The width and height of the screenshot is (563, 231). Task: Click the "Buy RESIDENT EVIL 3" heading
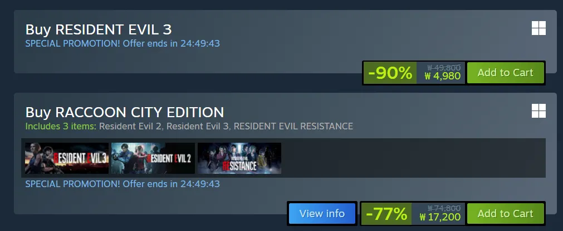point(99,29)
